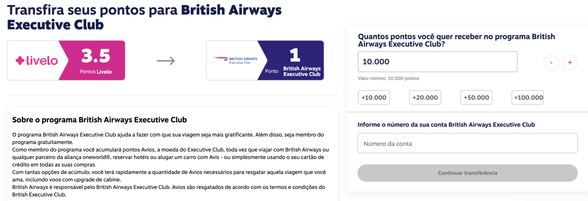Click the Número da conta input field
Image resolution: width=588 pixels, height=201 pixels.
[x=467, y=143]
